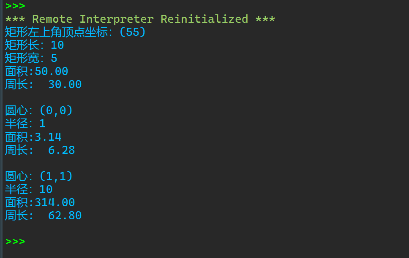Click the 矩形左上角顶点坐标 output line
409x258 pixels.
(x=58, y=32)
